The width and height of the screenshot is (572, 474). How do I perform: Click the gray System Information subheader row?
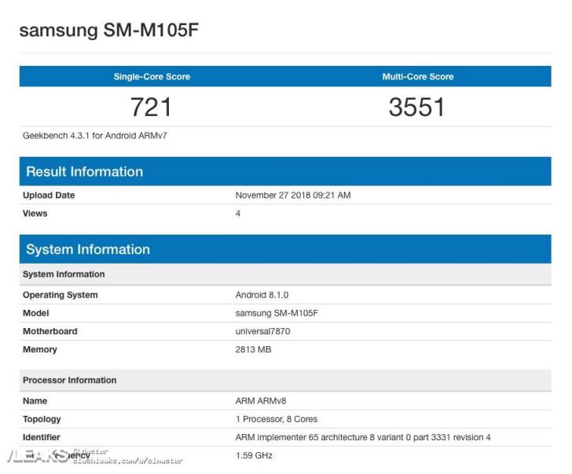(285, 275)
